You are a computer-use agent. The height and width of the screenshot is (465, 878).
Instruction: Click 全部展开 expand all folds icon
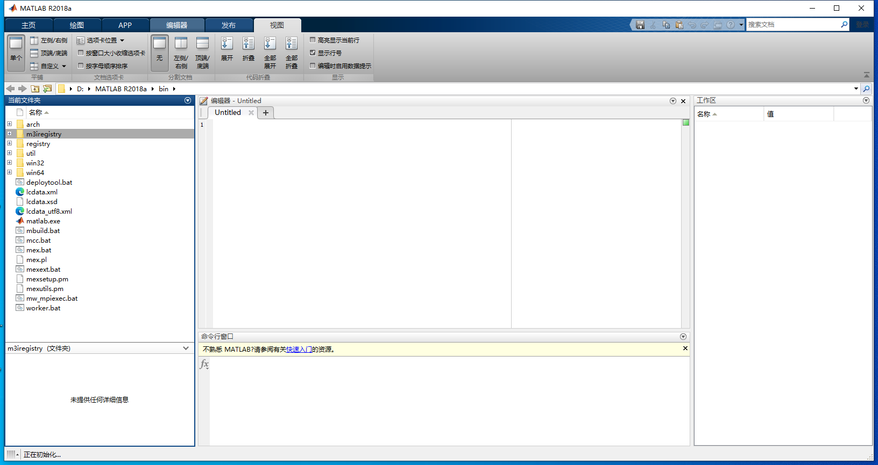[270, 53]
